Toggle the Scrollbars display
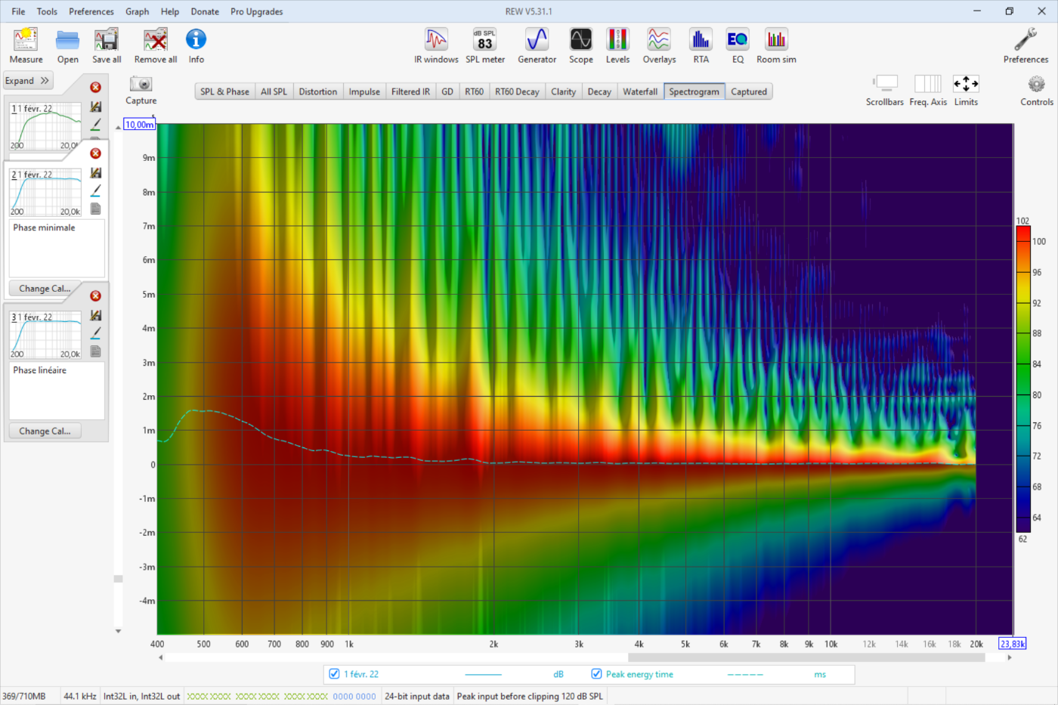The height and width of the screenshot is (705, 1058). (x=884, y=90)
